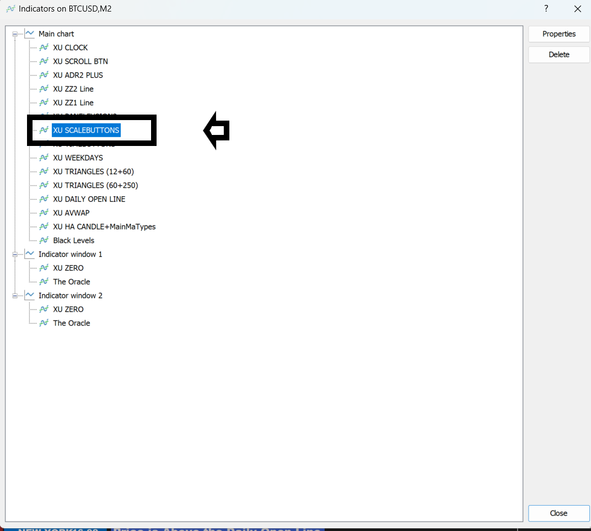591x531 pixels.
Task: Click the chart icon beside Indicator window 1
Action: click(29, 254)
